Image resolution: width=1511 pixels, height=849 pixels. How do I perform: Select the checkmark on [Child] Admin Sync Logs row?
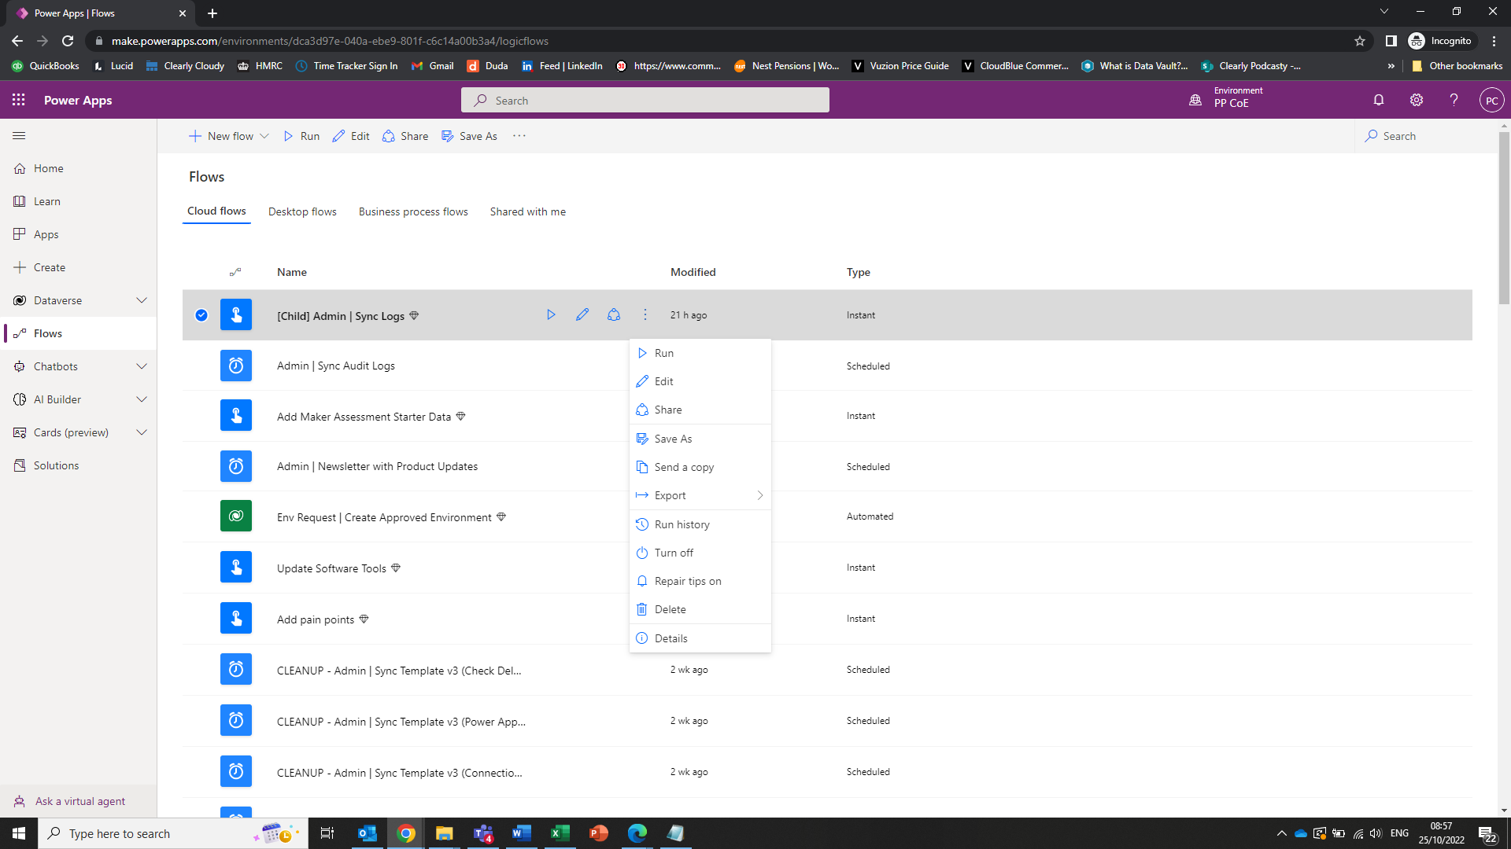201,314
